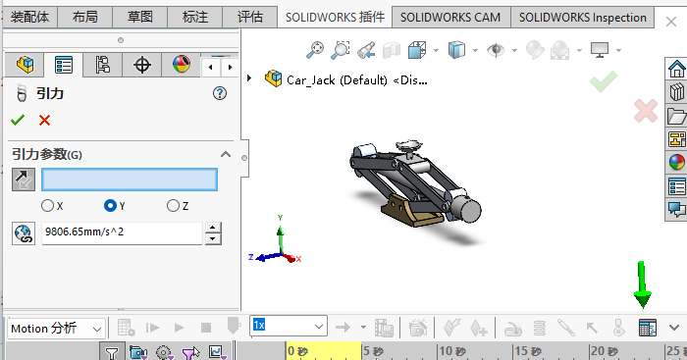The width and height of the screenshot is (687, 360).
Task: Click Play from Start button
Action: click(152, 328)
